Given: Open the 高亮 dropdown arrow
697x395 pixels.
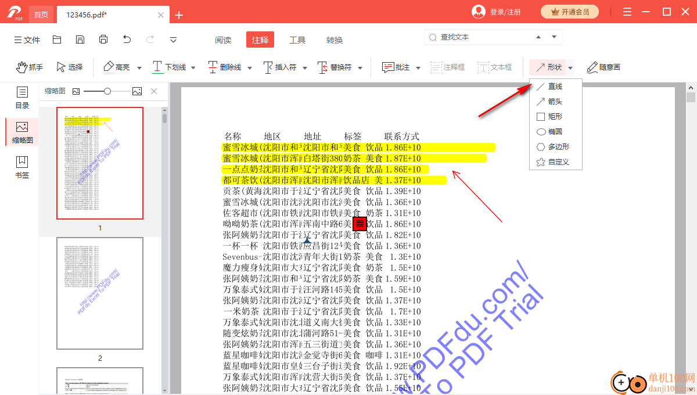Looking at the screenshot, I should [x=139, y=68].
